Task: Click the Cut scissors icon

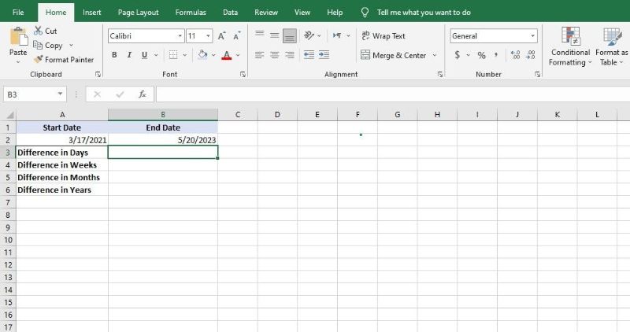Action: pyautogui.click(x=39, y=31)
